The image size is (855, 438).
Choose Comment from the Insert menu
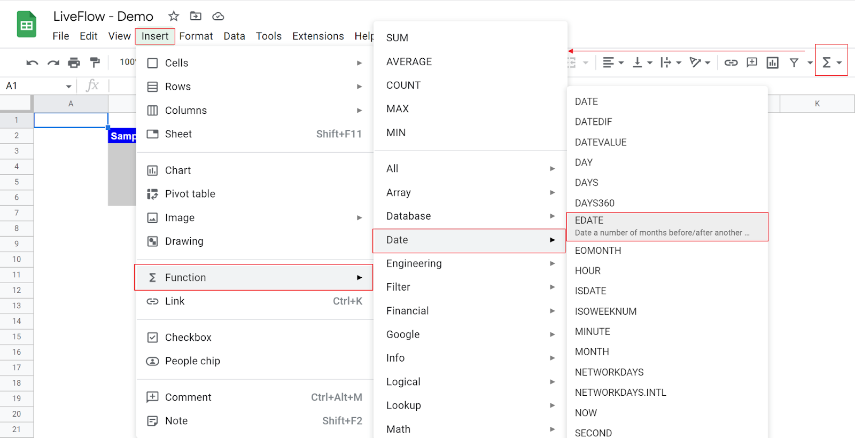tap(254, 397)
